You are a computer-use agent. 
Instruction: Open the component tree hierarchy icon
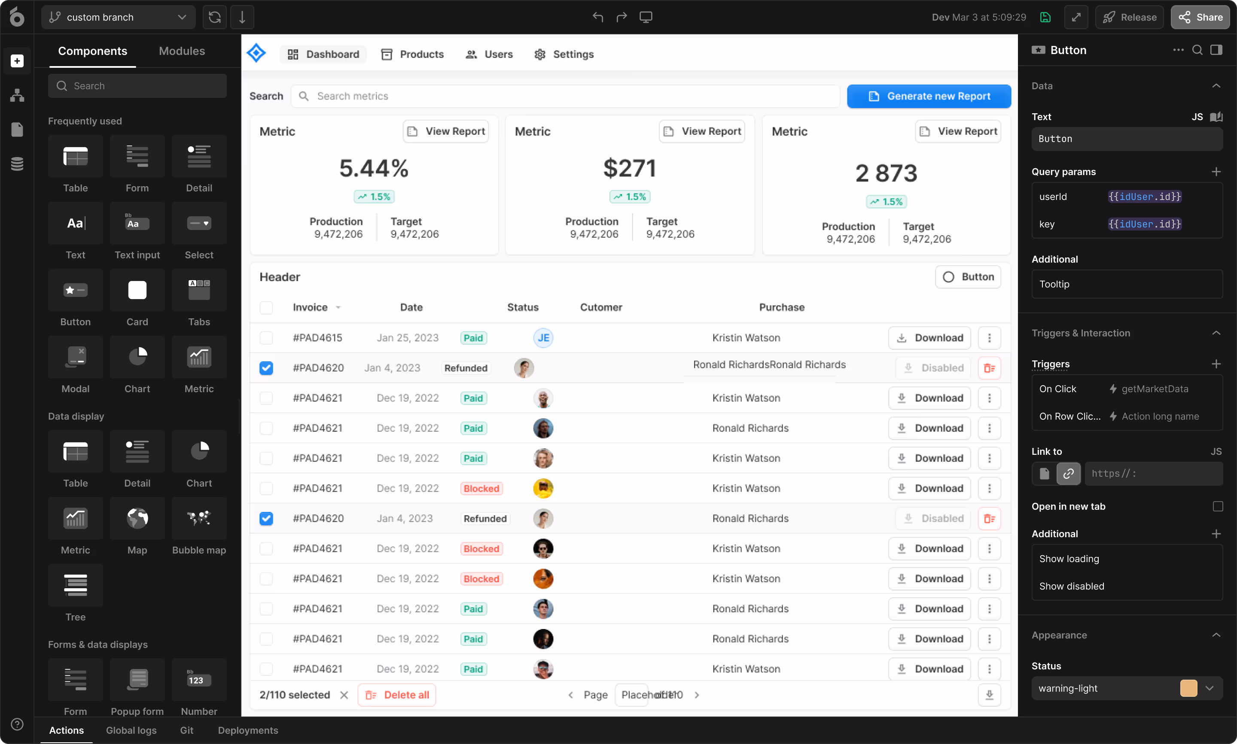point(17,95)
